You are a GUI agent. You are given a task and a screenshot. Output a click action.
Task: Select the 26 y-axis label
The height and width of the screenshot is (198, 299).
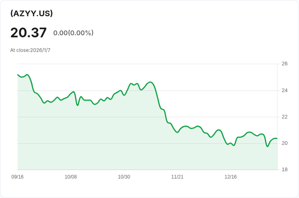(x=284, y=64)
